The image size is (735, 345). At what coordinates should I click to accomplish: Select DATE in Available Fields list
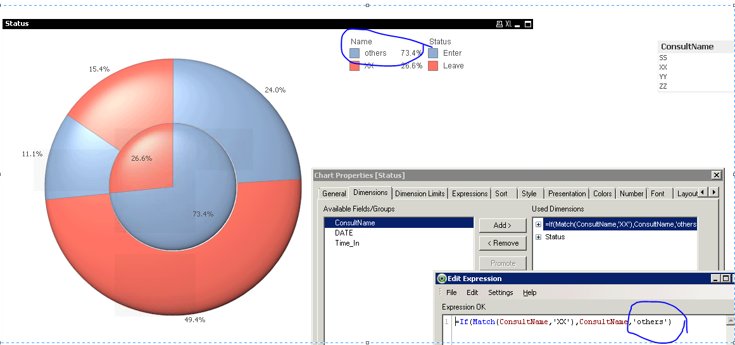pyautogui.click(x=399, y=233)
